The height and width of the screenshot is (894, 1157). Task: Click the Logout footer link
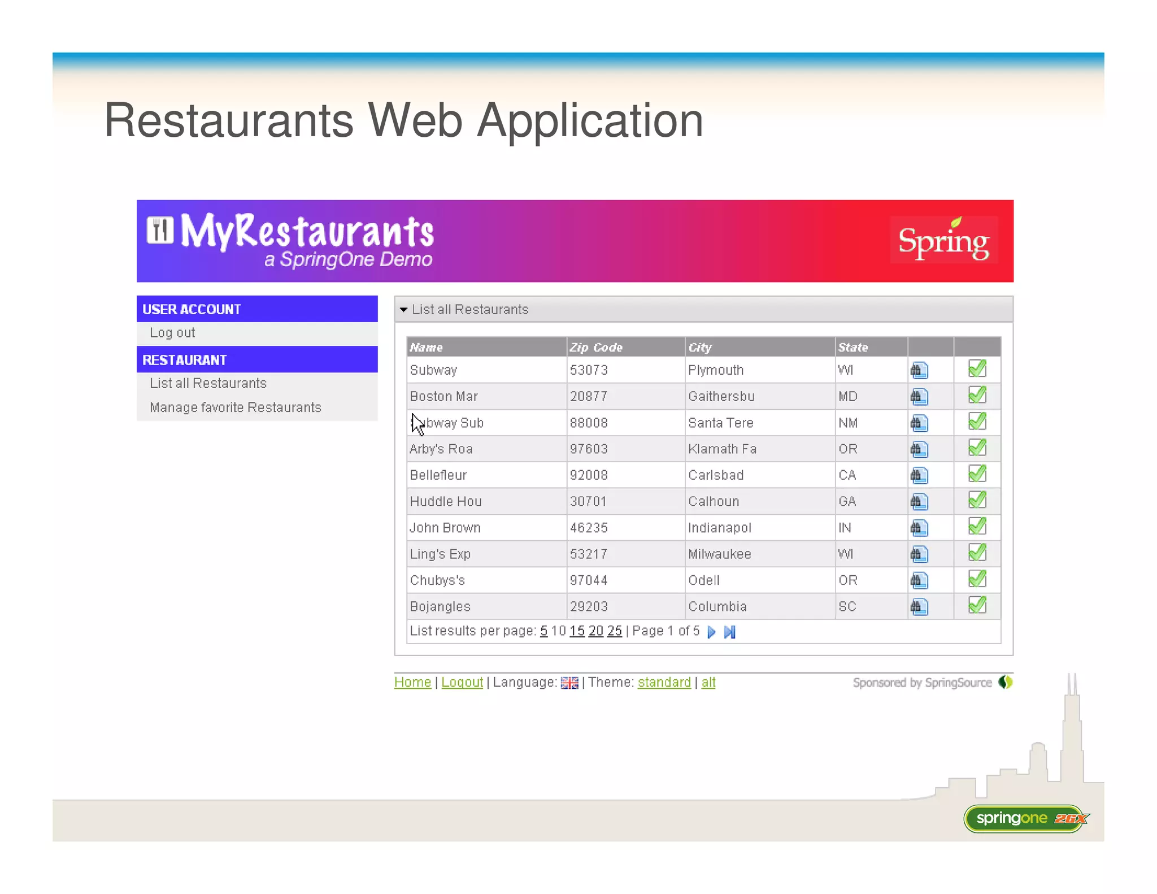pos(462,683)
